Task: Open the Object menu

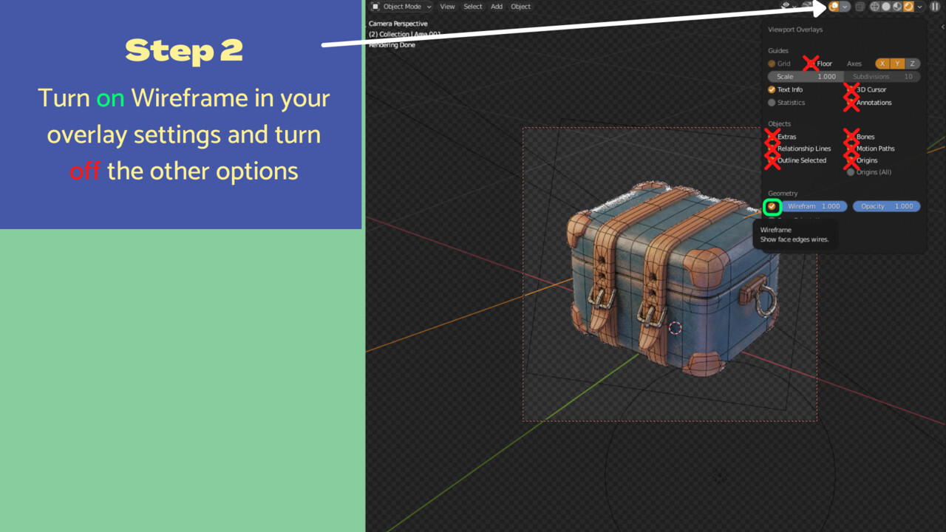Action: 521,7
